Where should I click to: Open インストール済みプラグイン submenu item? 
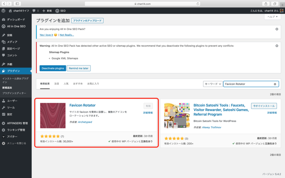click(x=16, y=80)
